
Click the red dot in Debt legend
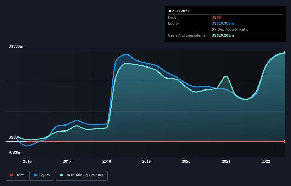pos(11,175)
